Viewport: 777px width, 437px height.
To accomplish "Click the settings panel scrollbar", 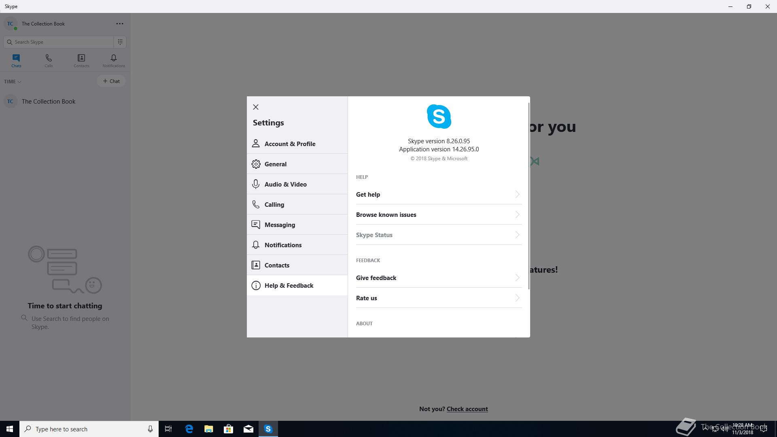I will pyautogui.click(x=529, y=196).
